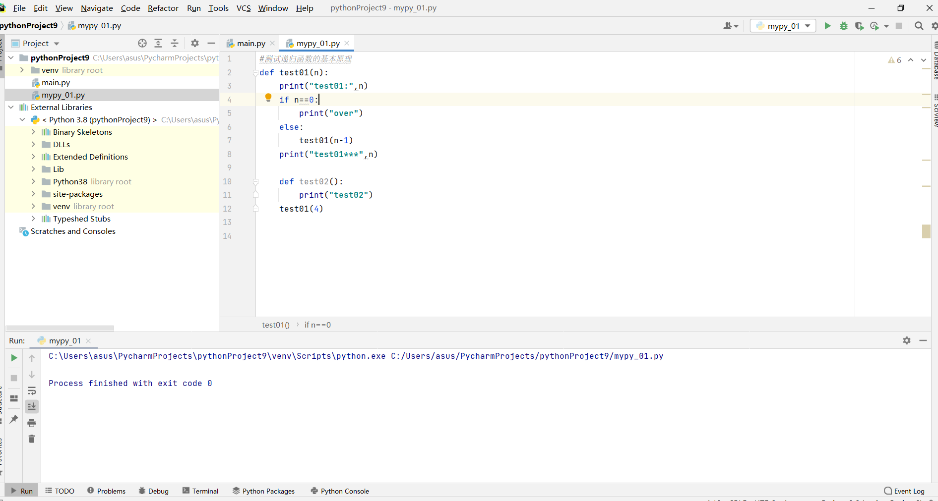Hide the Run tool window

click(923, 340)
